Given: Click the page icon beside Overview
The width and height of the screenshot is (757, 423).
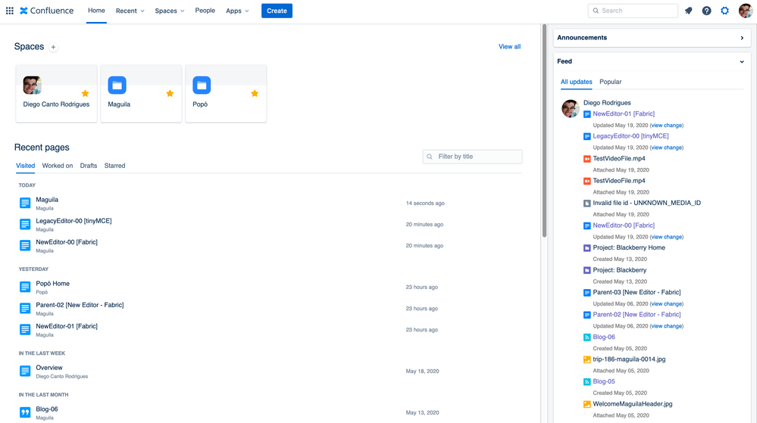Looking at the screenshot, I should point(25,371).
